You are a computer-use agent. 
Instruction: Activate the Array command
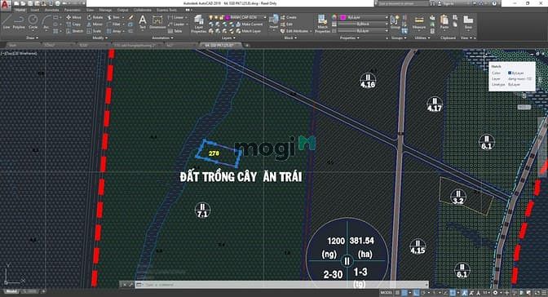(114, 31)
